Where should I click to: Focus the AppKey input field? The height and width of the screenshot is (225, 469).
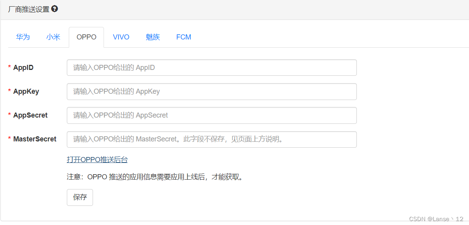point(212,91)
